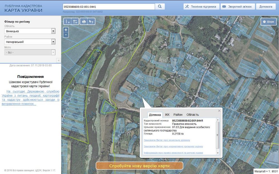Click the search magnifier button
This screenshot has width=279, height=174.
click(160, 7)
